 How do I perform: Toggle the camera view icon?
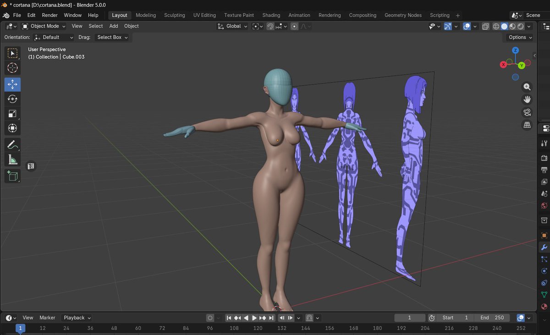coord(527,112)
